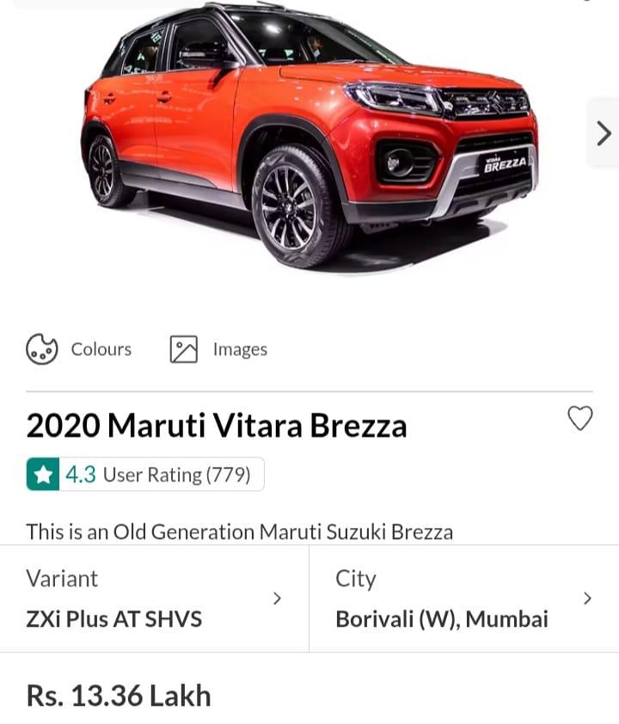Select the Variant field label
This screenshot has width=619, height=724.
(62, 579)
